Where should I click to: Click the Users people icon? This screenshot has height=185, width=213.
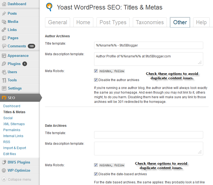pyautogui.click(x=4, y=72)
